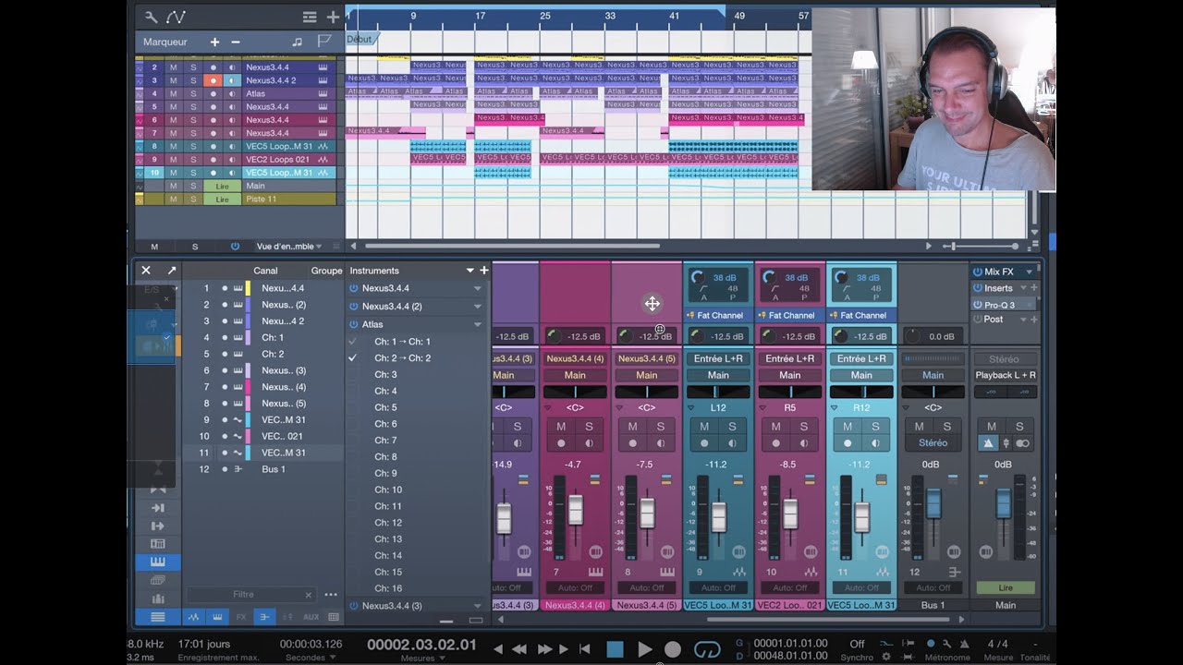Click the flag icon in Marqueur row

[x=323, y=42]
